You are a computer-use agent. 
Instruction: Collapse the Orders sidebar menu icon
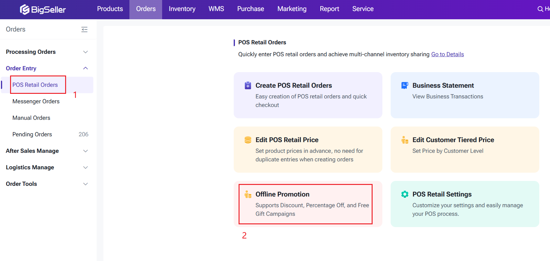point(84,29)
